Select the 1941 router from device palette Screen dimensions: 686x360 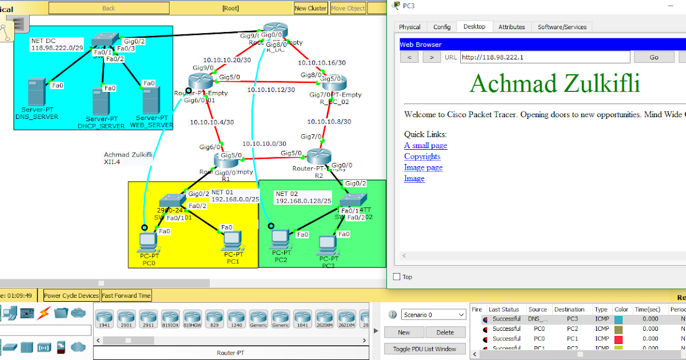click(103, 318)
